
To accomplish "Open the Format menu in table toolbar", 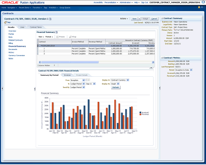I will pos(49,37).
